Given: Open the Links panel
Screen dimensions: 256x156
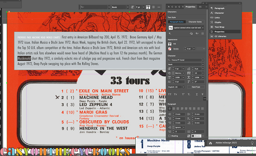Looking at the screenshot, I should click(x=217, y=18).
